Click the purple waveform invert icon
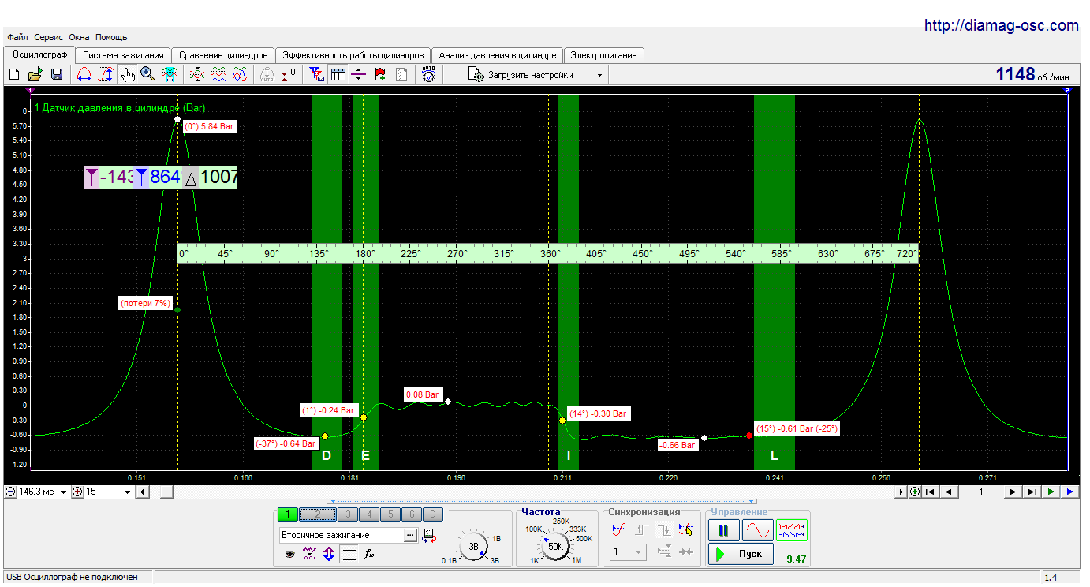 (x=309, y=555)
